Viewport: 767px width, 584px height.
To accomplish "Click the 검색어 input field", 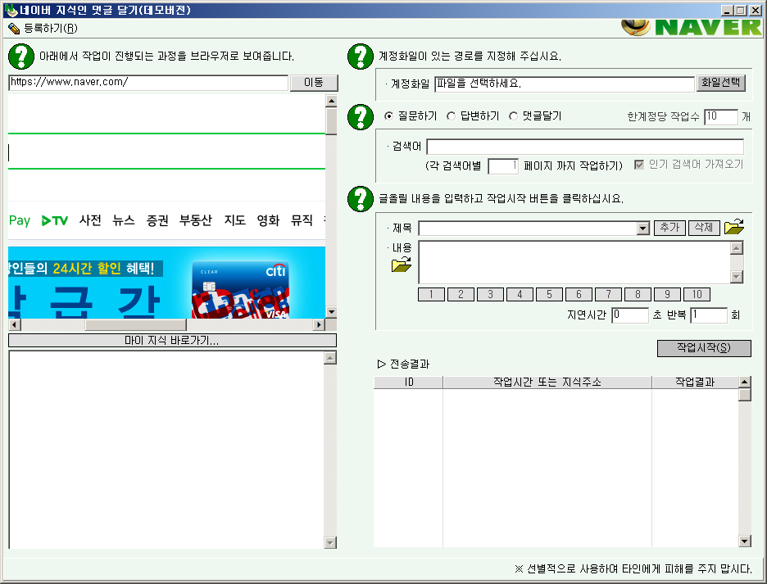I will [584, 147].
